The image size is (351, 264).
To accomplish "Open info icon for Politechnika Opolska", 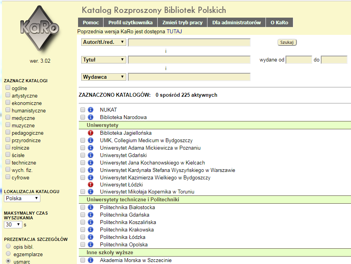I will point(91,244).
